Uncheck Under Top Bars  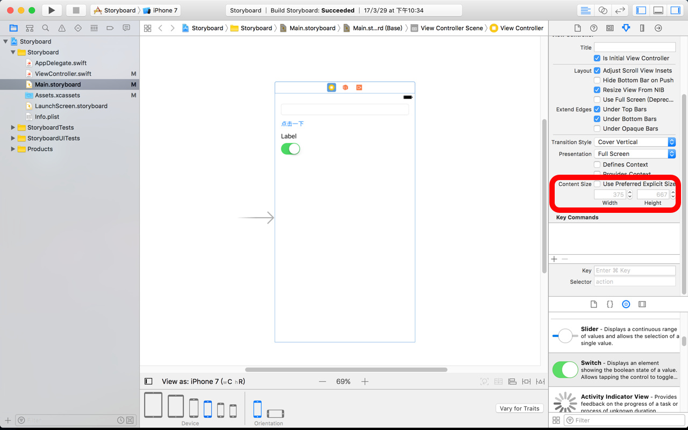[597, 109]
